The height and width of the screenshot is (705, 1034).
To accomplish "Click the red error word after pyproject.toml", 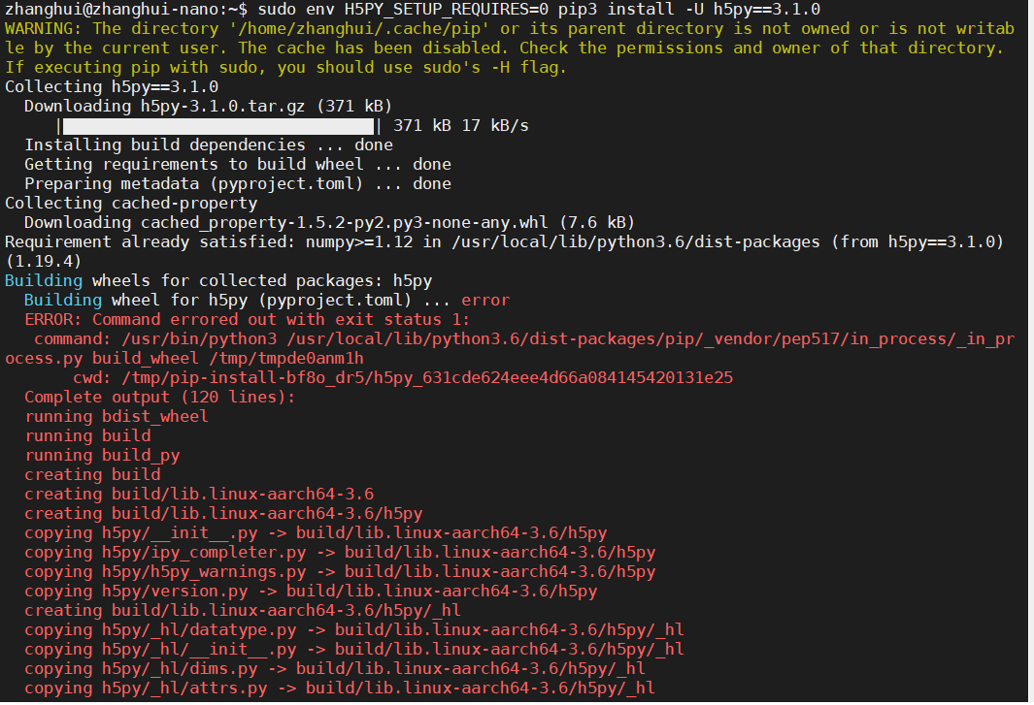I will (x=485, y=301).
